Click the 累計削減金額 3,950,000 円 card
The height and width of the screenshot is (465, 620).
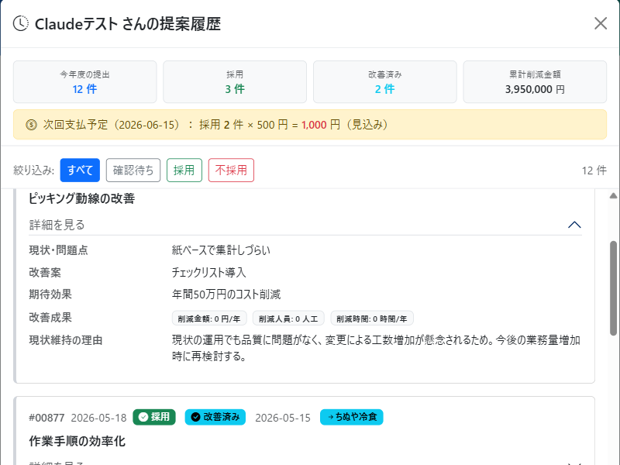tap(535, 82)
